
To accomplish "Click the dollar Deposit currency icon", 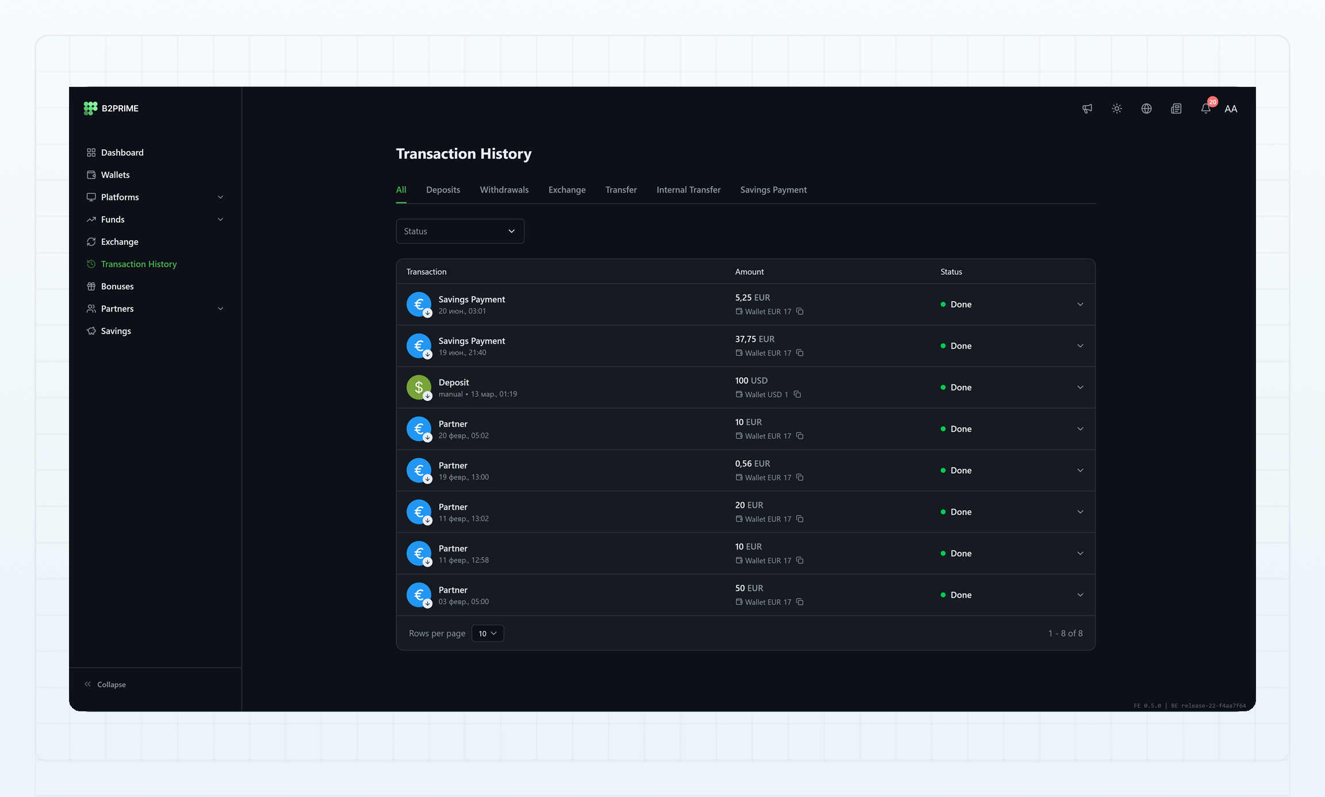I will pyautogui.click(x=419, y=388).
